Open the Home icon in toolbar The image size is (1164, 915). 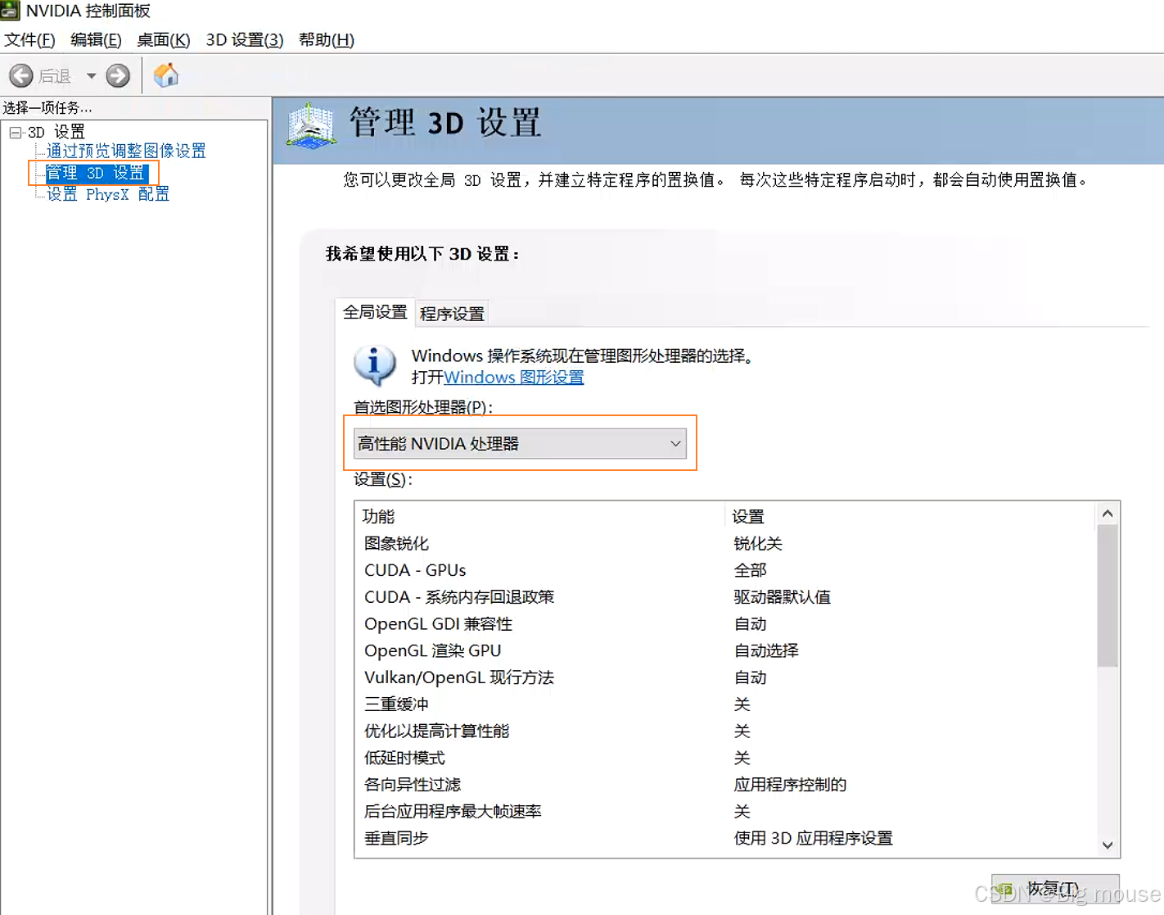point(166,75)
